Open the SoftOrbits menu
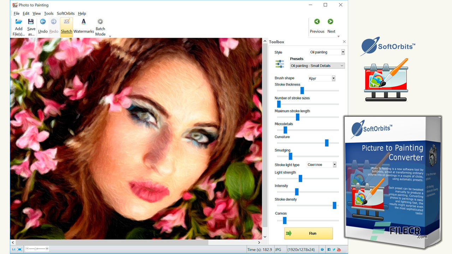The image size is (452, 254). [66, 13]
